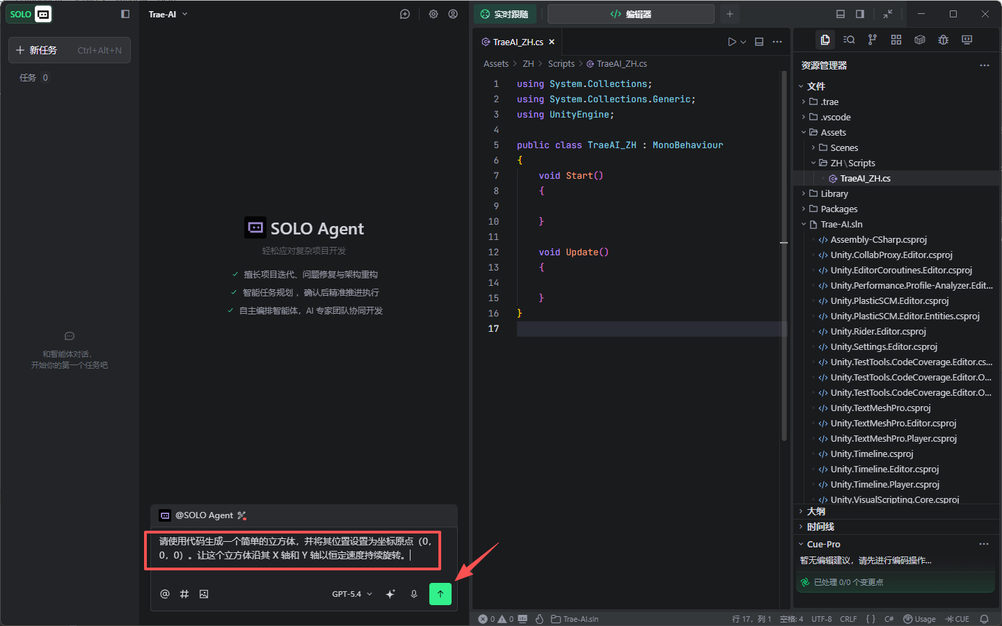The image size is (1002, 626).
Task: Click the editor vertical scrollbar
Action: click(x=784, y=257)
